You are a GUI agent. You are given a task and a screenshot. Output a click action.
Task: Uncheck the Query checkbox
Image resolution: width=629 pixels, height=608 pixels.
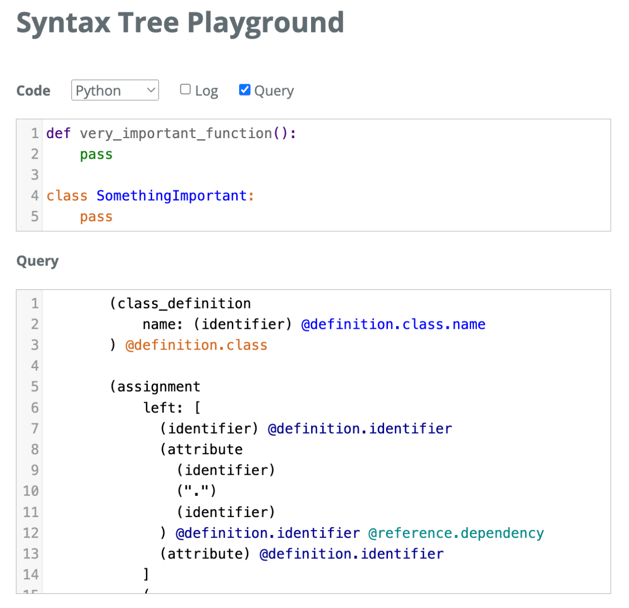(x=245, y=89)
